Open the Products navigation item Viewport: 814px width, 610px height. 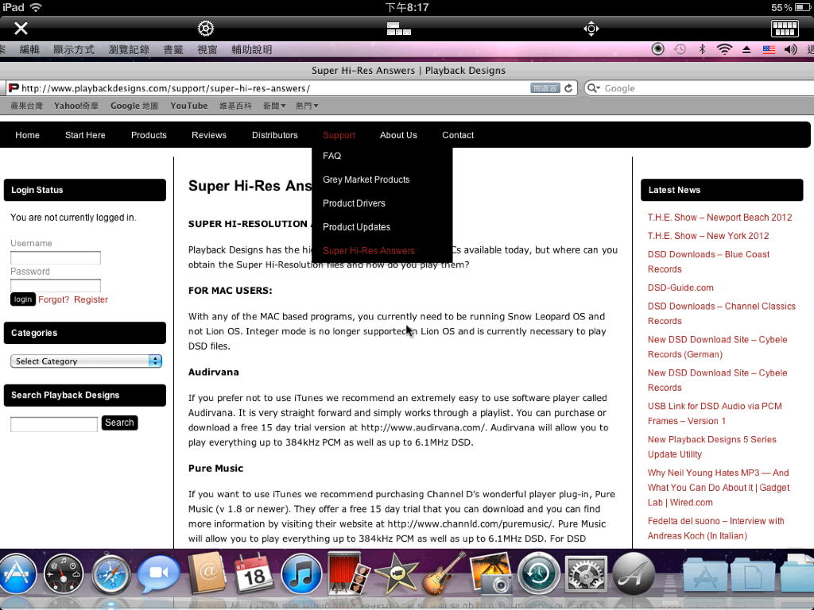[149, 135]
